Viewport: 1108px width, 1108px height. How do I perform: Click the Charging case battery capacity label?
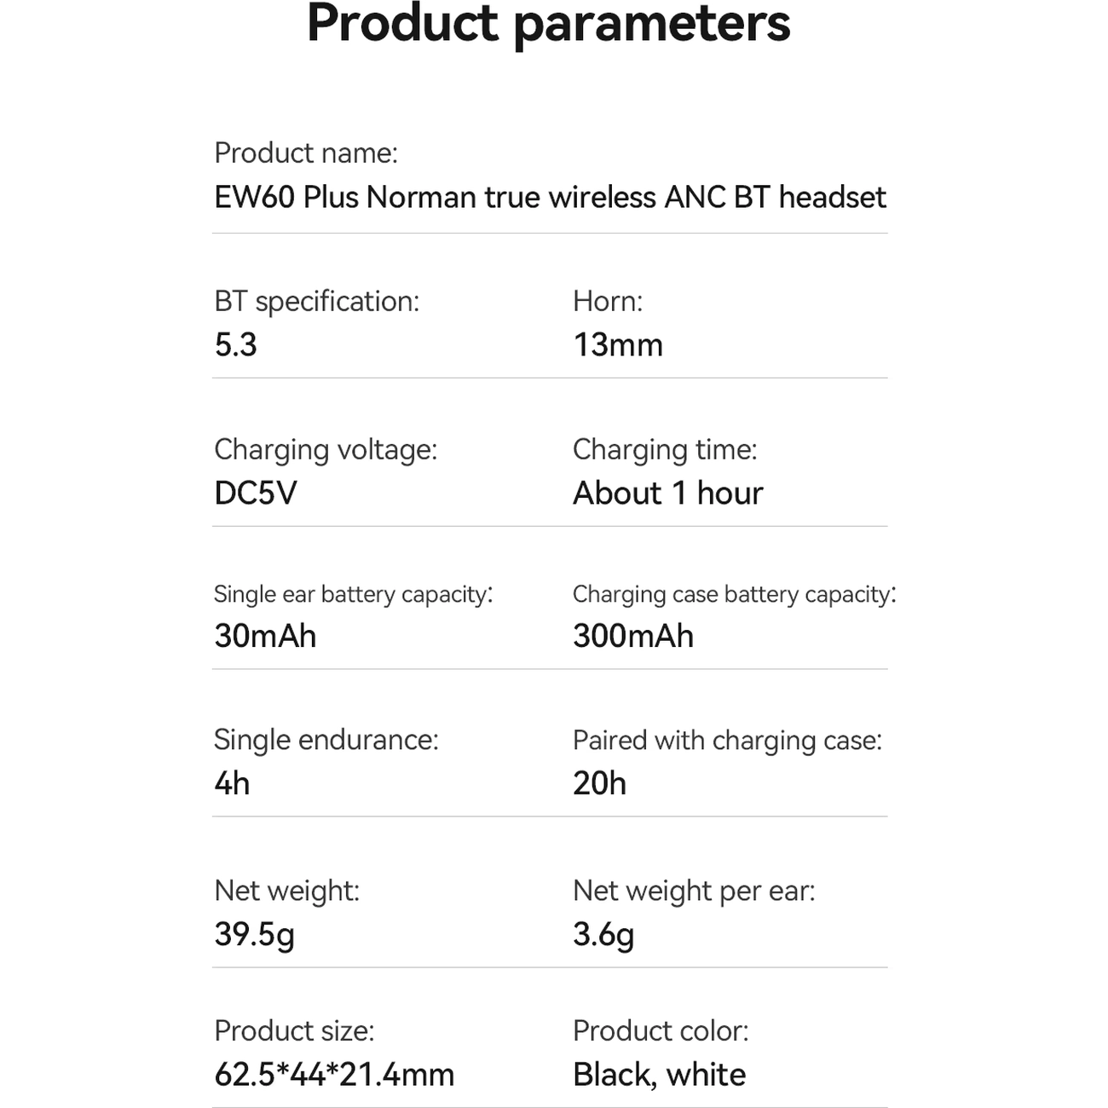(734, 594)
